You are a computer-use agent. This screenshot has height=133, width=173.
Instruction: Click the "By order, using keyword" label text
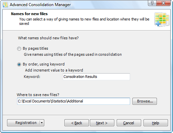(44, 64)
